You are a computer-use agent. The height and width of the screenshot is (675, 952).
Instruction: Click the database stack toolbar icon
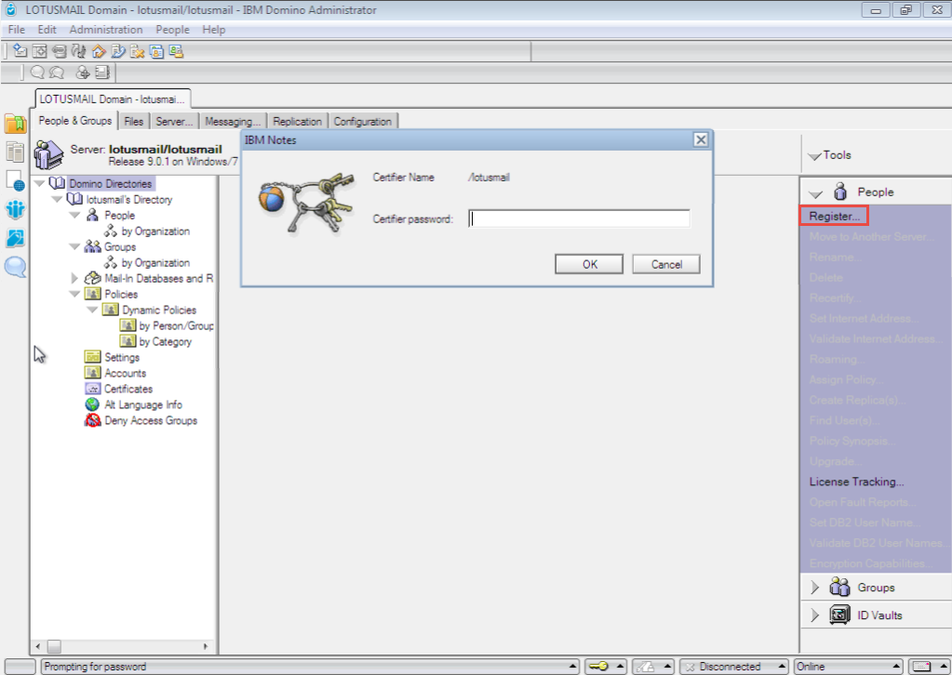pos(59,51)
